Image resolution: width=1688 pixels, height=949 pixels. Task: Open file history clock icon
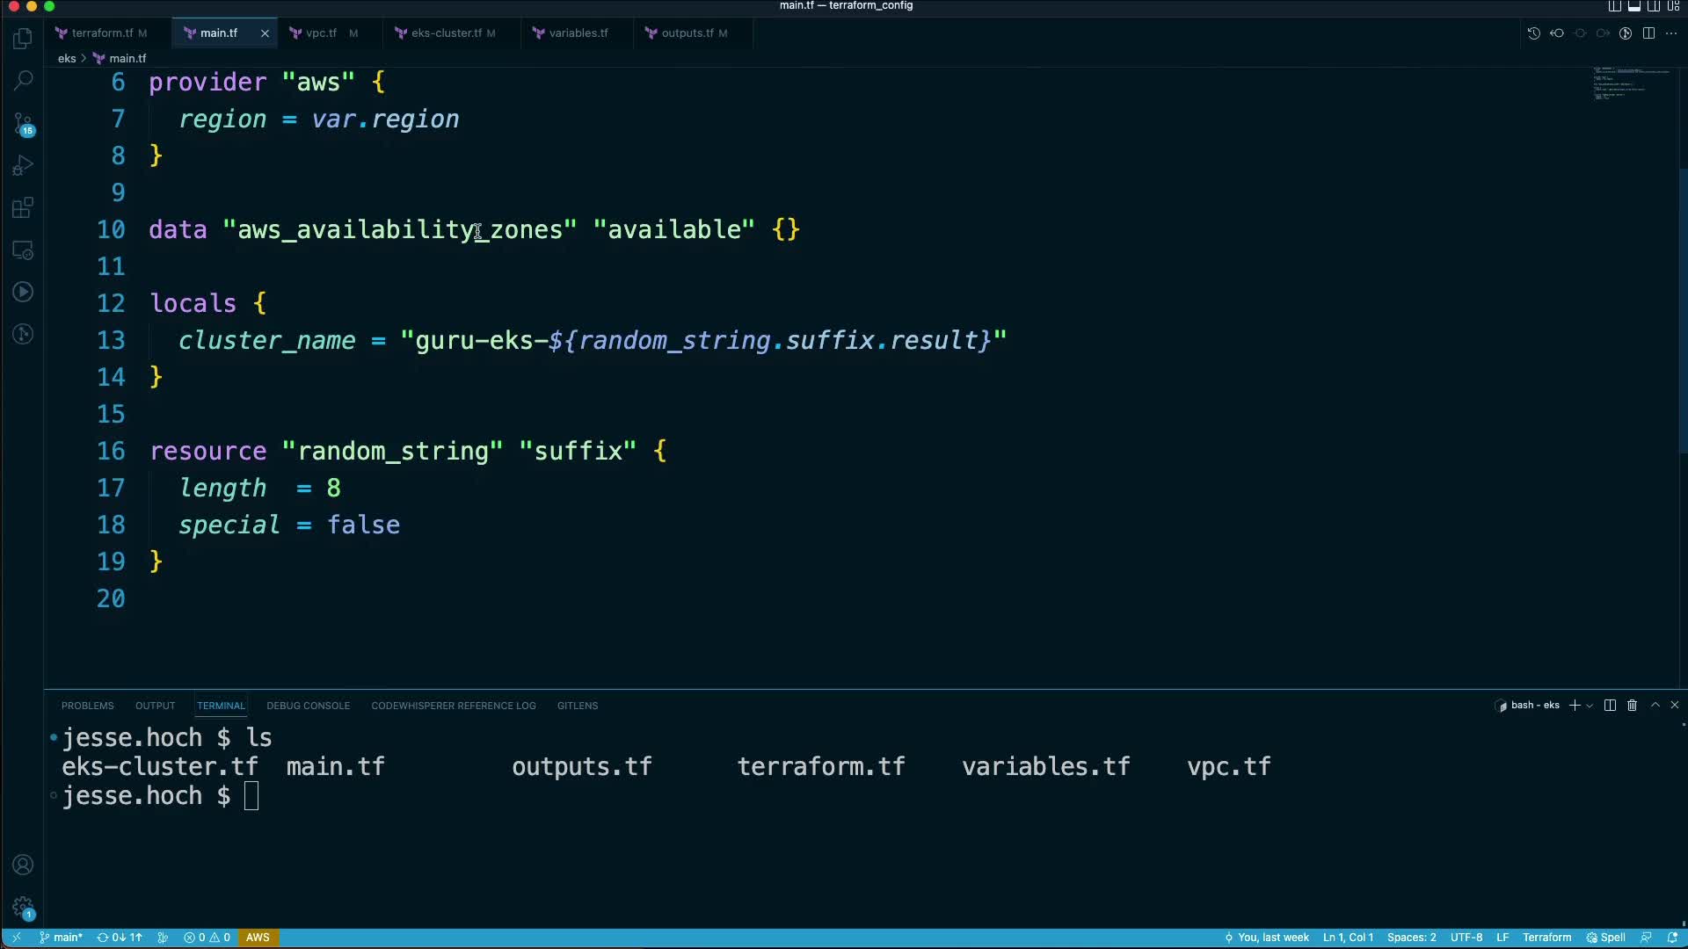click(1533, 33)
